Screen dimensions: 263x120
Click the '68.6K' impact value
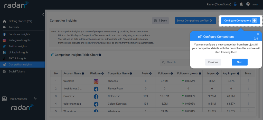pos(212,81)
